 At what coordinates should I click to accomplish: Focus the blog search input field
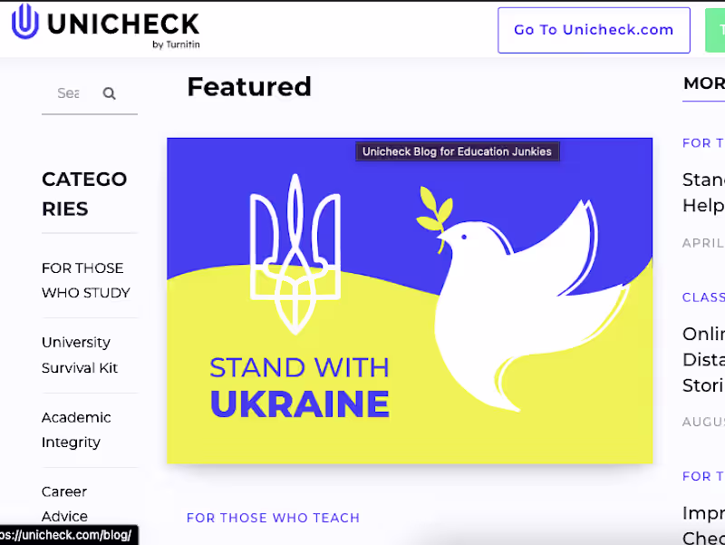click(x=70, y=93)
